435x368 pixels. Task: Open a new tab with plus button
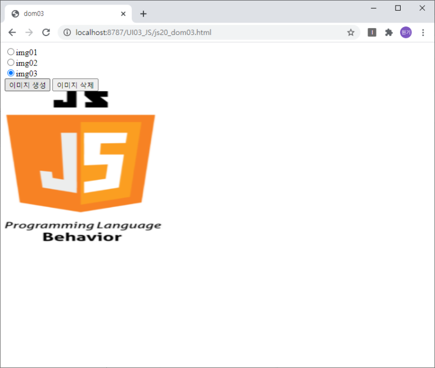pos(143,14)
